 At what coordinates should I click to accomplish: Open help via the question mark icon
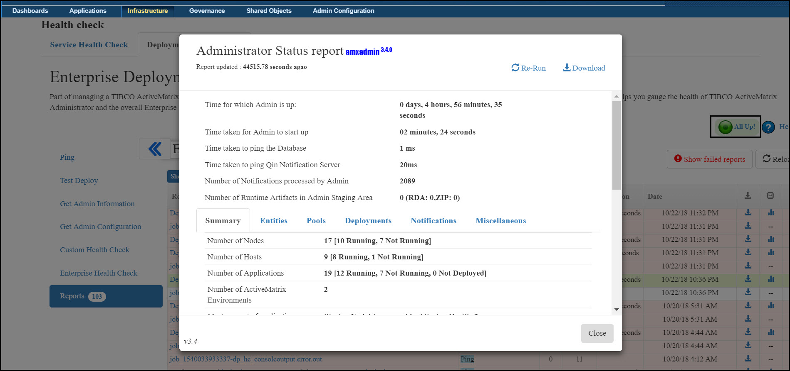click(x=768, y=127)
